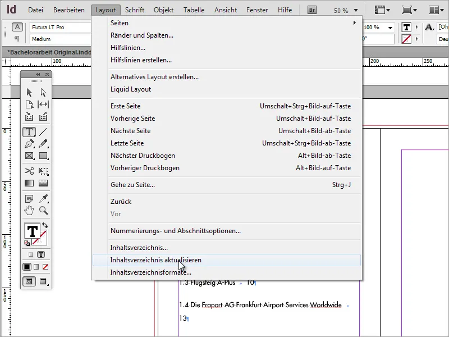The height and width of the screenshot is (337, 449).
Task: Collapse toolbox with double-arrow
Action: [38, 74]
